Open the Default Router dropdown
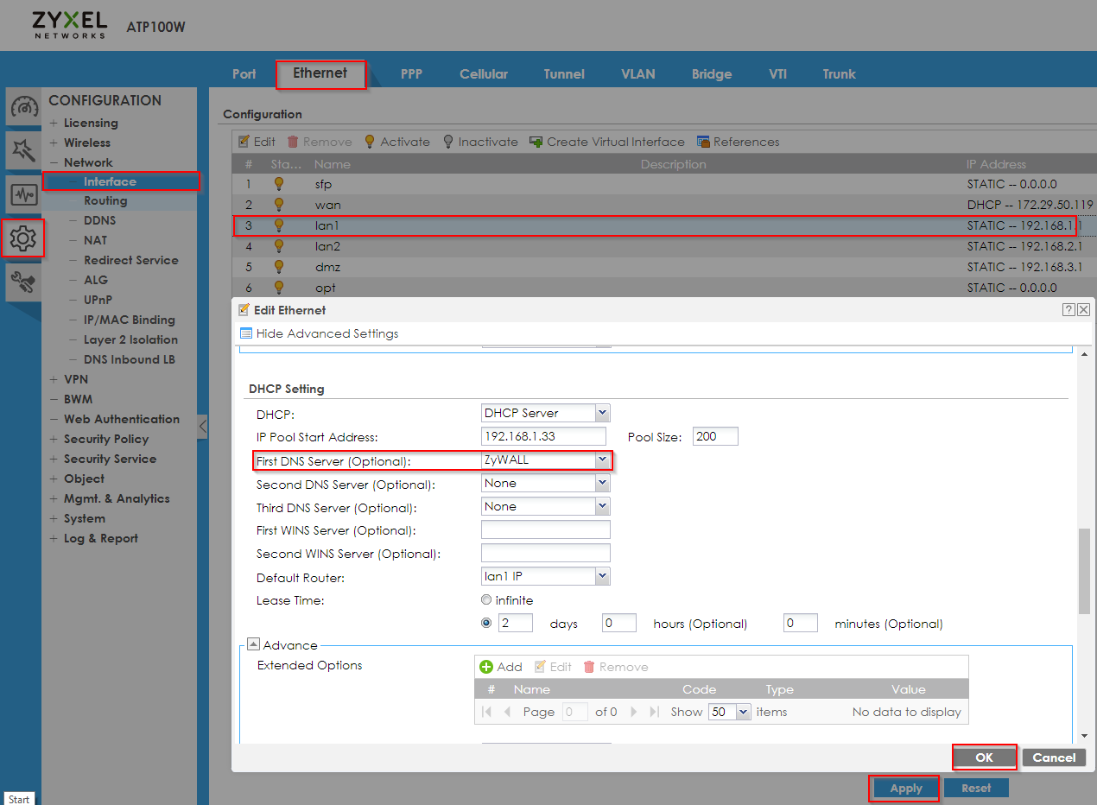This screenshot has width=1097, height=805. (x=603, y=575)
